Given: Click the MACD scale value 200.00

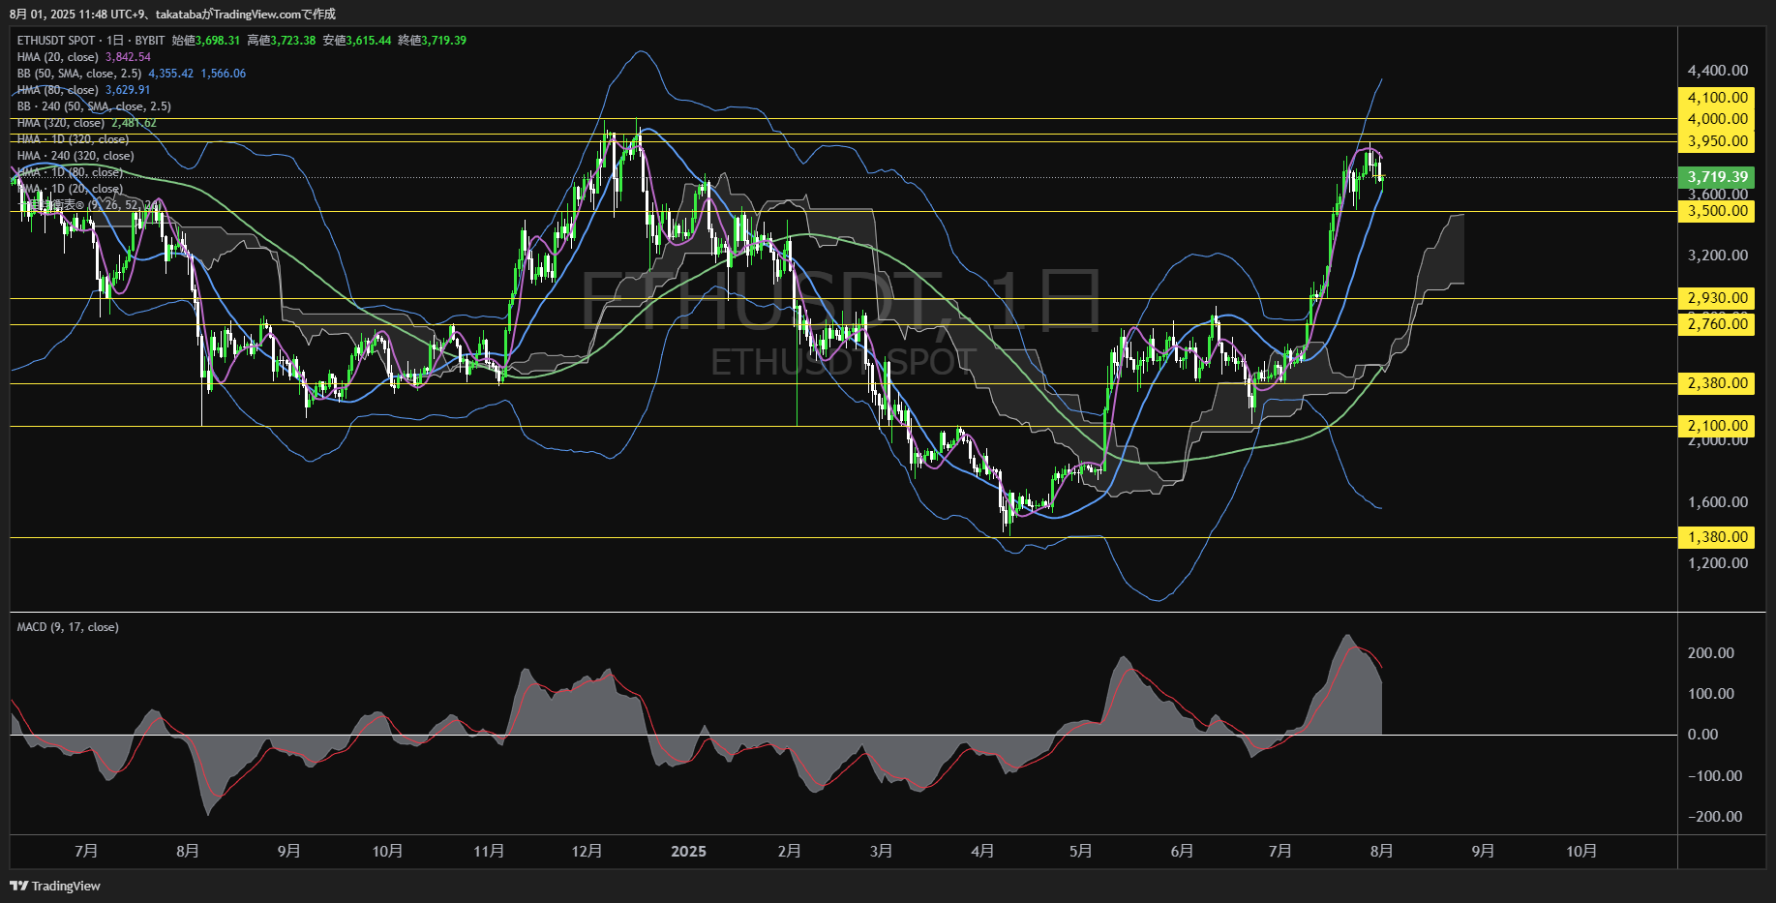Looking at the screenshot, I should [1710, 653].
